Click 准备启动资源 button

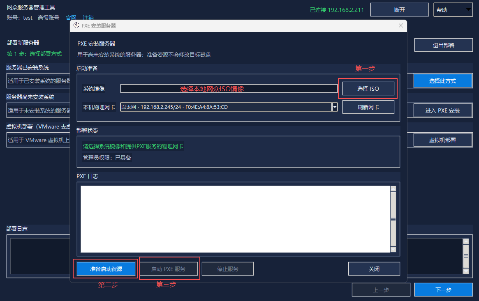click(106, 269)
